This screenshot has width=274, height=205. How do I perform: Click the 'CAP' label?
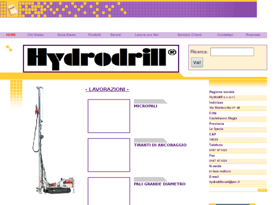[213, 134]
